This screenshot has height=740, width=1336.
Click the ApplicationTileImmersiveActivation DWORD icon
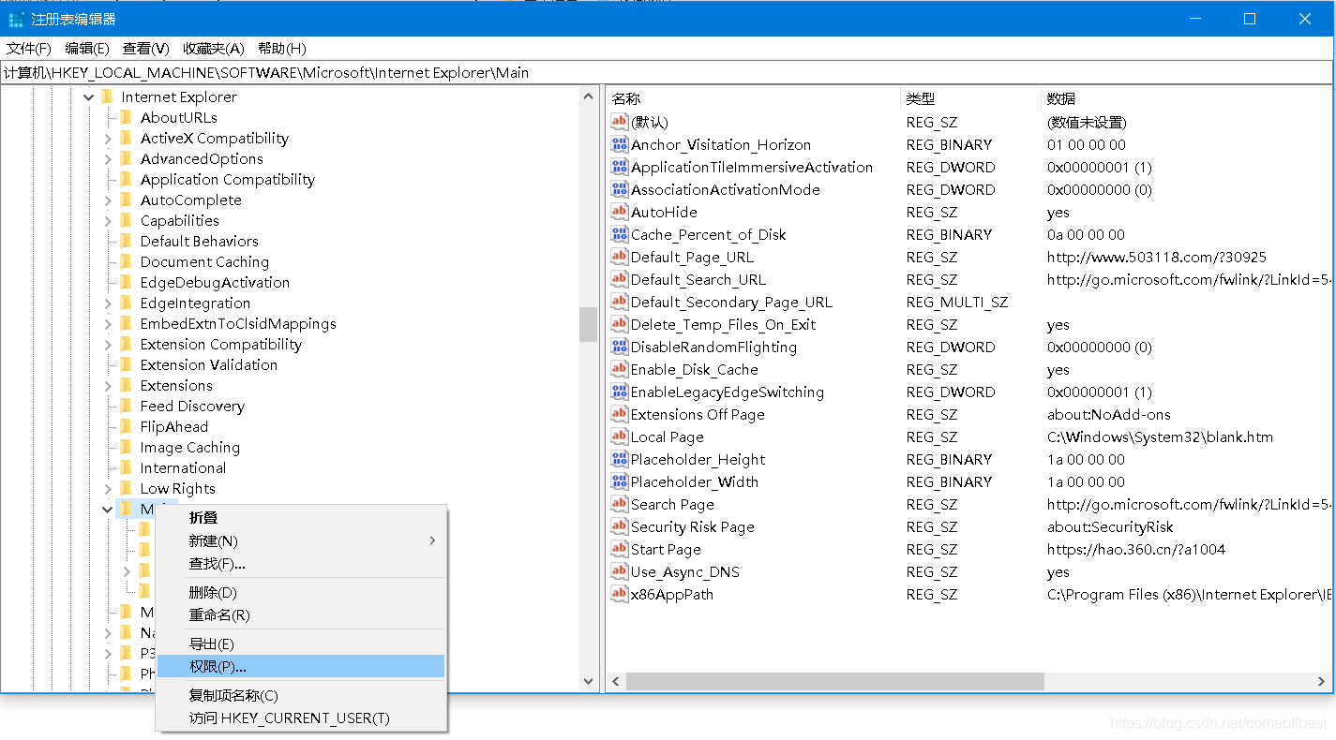point(619,167)
